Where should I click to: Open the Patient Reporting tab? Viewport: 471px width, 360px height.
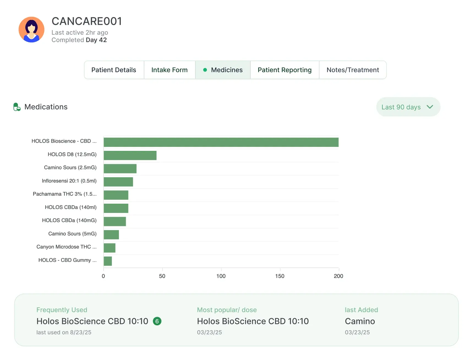click(x=285, y=70)
